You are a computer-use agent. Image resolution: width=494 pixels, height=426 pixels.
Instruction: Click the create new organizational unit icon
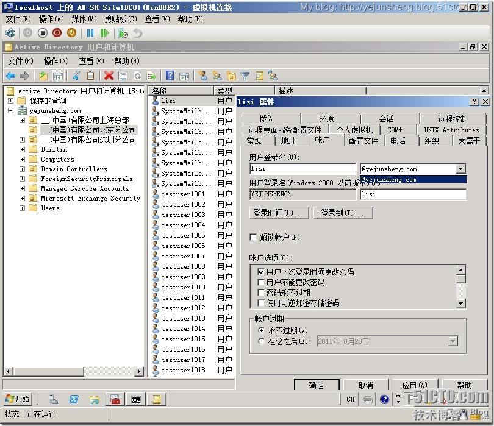coord(231,76)
